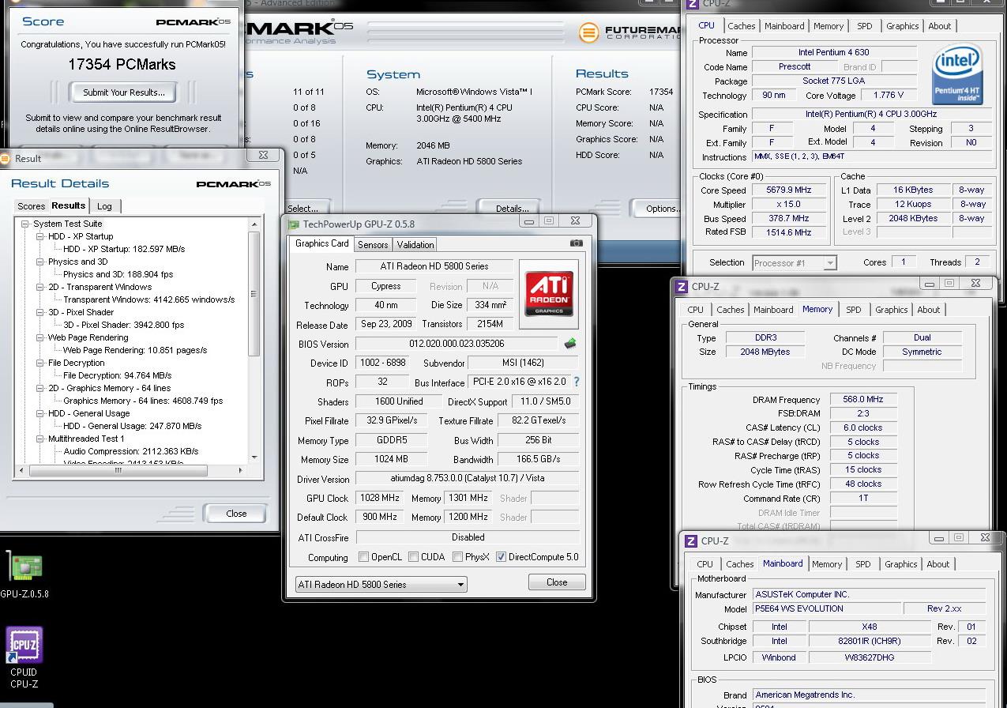Click the BIOS Version field in GPU-Z
Screen dimensions: 1007x708
point(458,344)
